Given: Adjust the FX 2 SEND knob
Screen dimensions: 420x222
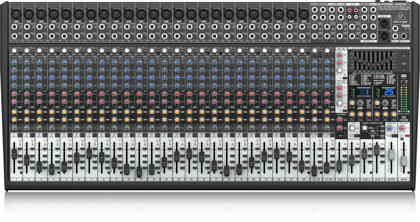Looking at the screenshot, I should click(x=377, y=104).
